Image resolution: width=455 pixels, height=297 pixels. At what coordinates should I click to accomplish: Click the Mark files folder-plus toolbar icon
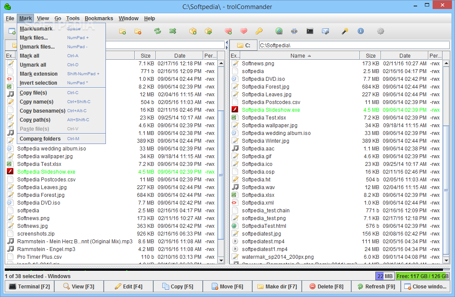tap(122, 31)
